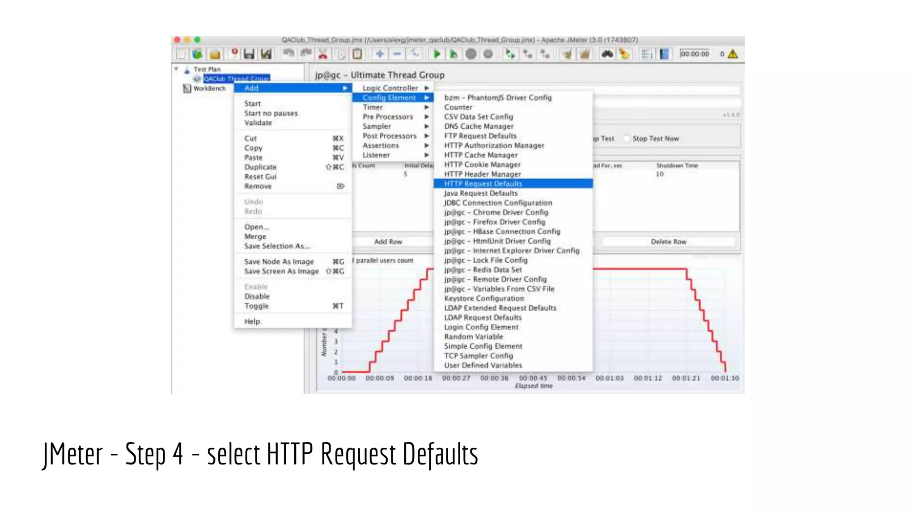This screenshot has height=515, width=916.
Task: Click the Reset Search icon beside binoculars
Action: pyautogui.click(x=624, y=54)
